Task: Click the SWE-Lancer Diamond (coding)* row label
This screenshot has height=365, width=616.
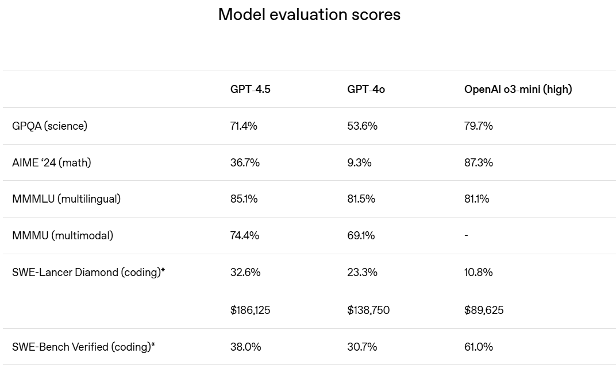Action: 88,273
